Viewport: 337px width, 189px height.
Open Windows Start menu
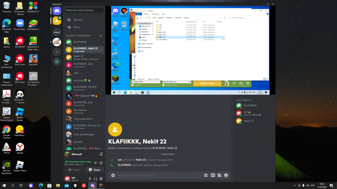coord(4,186)
